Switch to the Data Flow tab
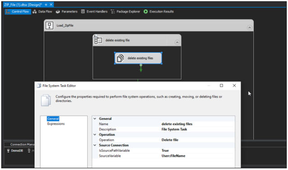This screenshot has width=288, height=170. [42, 12]
